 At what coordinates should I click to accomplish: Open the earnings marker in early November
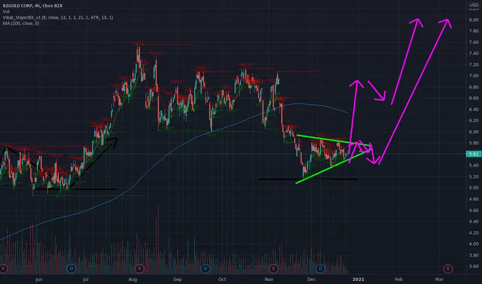tap(273, 269)
